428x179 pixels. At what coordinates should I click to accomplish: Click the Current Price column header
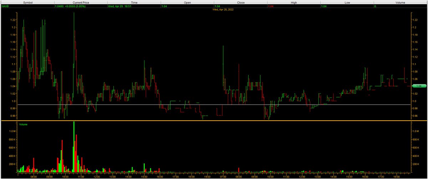click(x=81, y=2)
